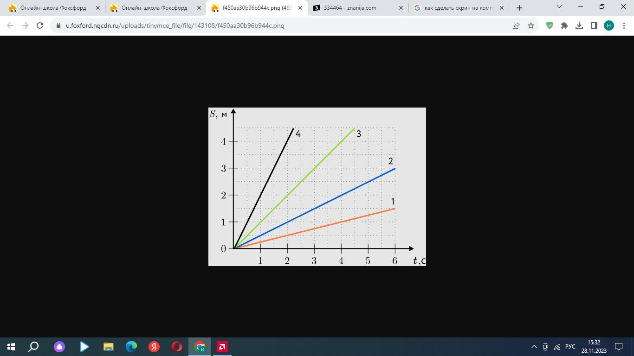634x356 pixels.
Task: Toggle the browser side panel
Action: point(594,25)
